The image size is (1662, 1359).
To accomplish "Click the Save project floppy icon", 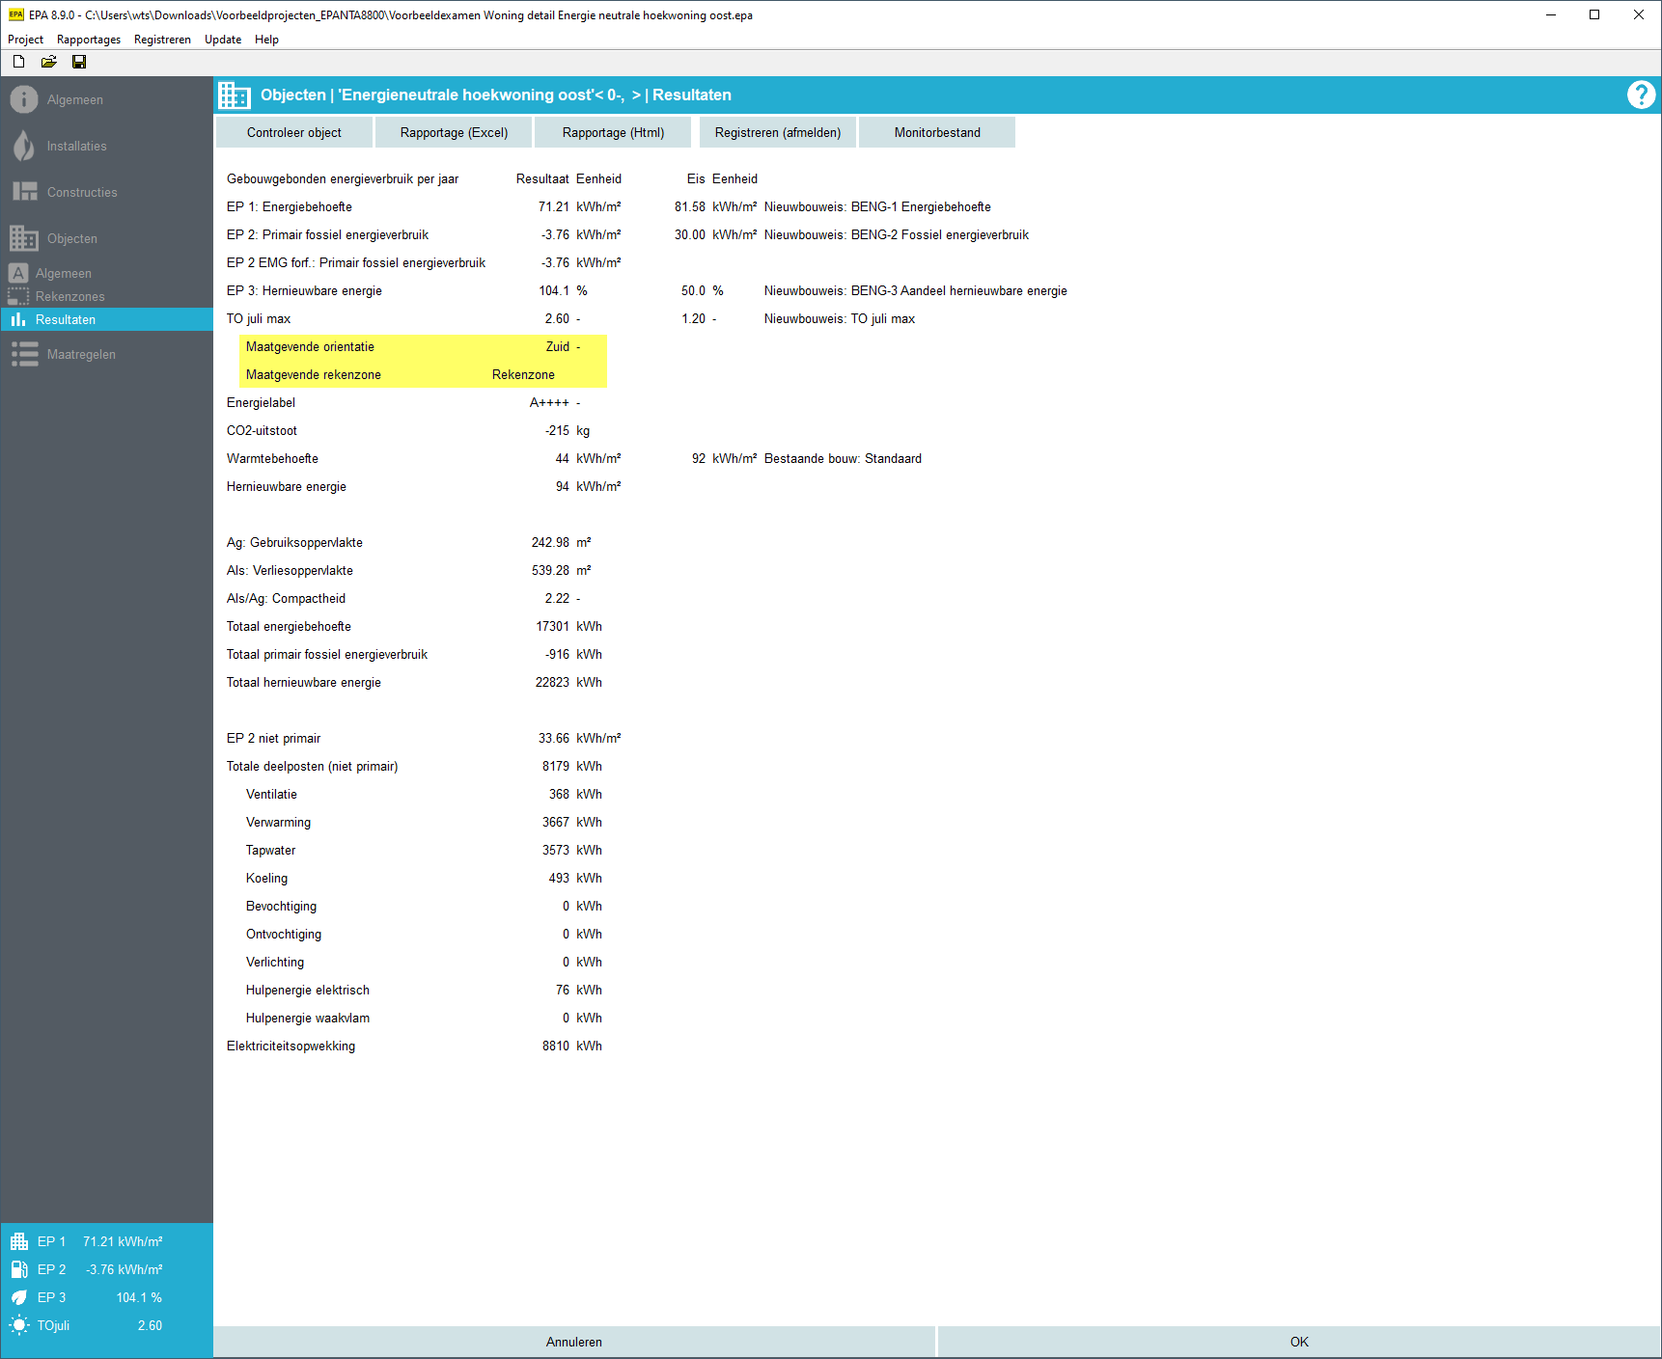I will click(79, 62).
